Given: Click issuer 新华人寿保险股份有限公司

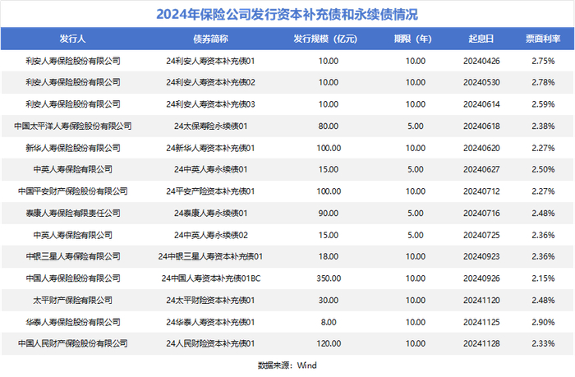Looking at the screenshot, I should coord(73,148).
